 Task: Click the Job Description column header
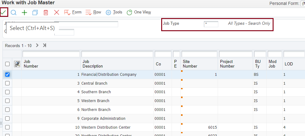(x=117, y=64)
